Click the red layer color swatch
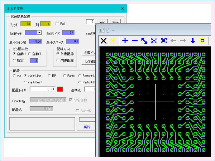This screenshot has height=161, width=215. pyautogui.click(x=60, y=89)
